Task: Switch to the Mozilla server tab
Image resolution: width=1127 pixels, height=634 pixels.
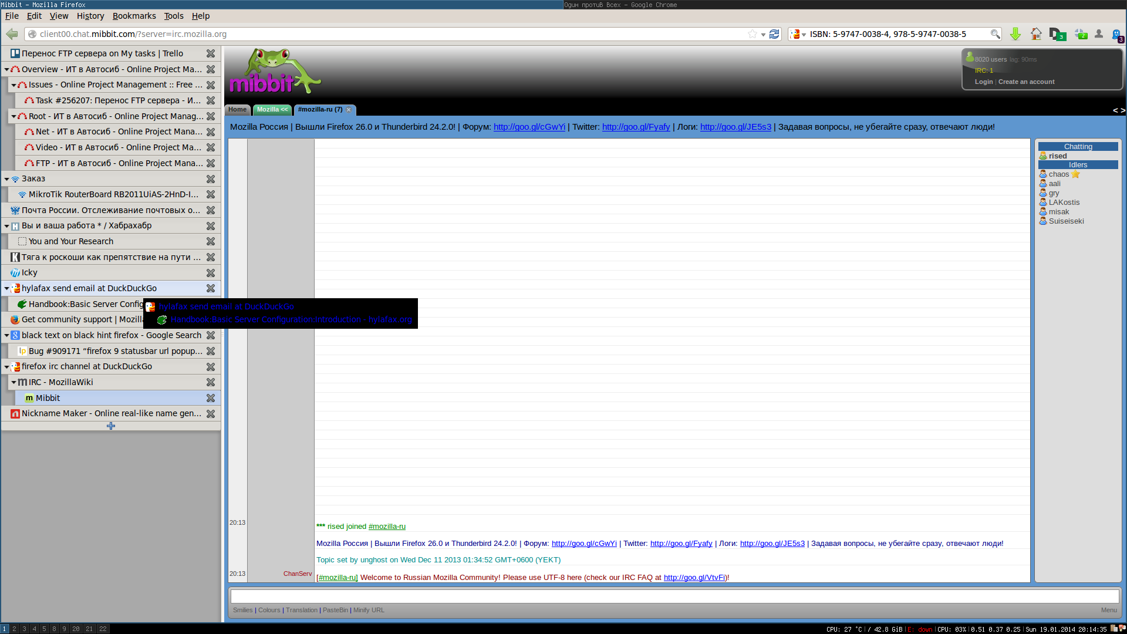Action: pyautogui.click(x=272, y=110)
